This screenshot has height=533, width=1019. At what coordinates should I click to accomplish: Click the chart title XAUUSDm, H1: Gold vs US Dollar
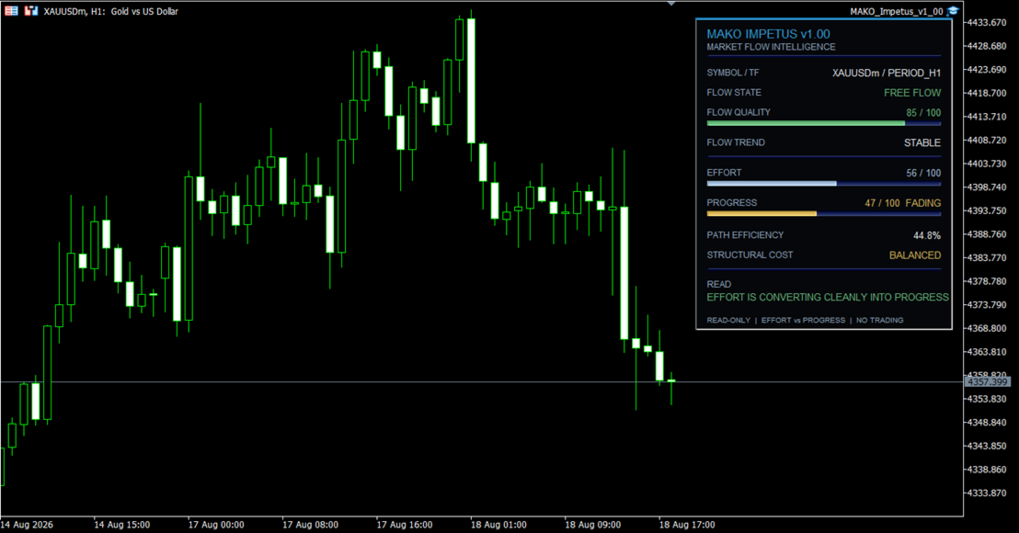click(x=111, y=12)
